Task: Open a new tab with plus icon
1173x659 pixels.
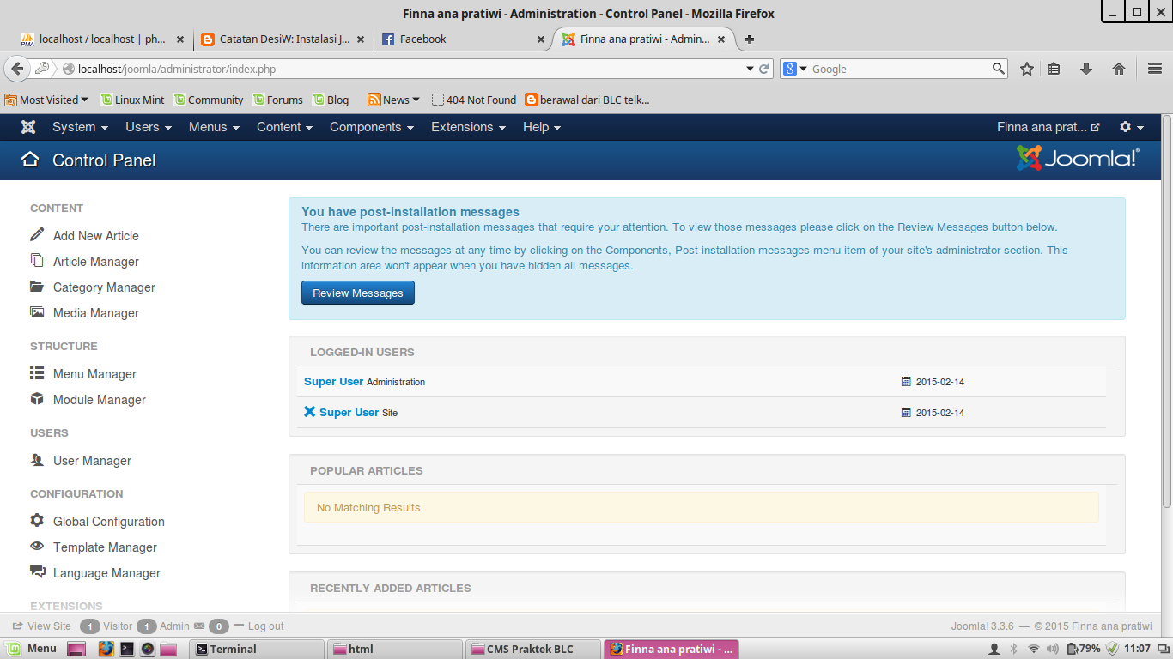Action: coord(750,39)
